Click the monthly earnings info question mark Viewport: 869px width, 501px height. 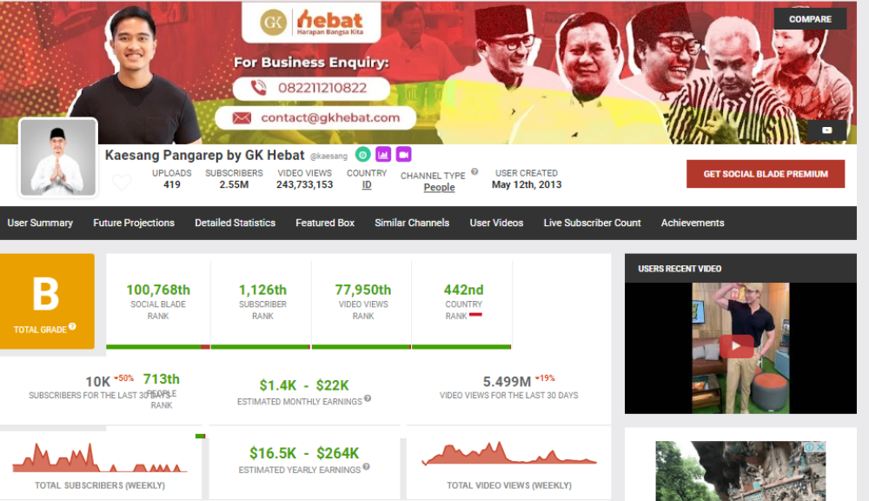click(x=368, y=398)
